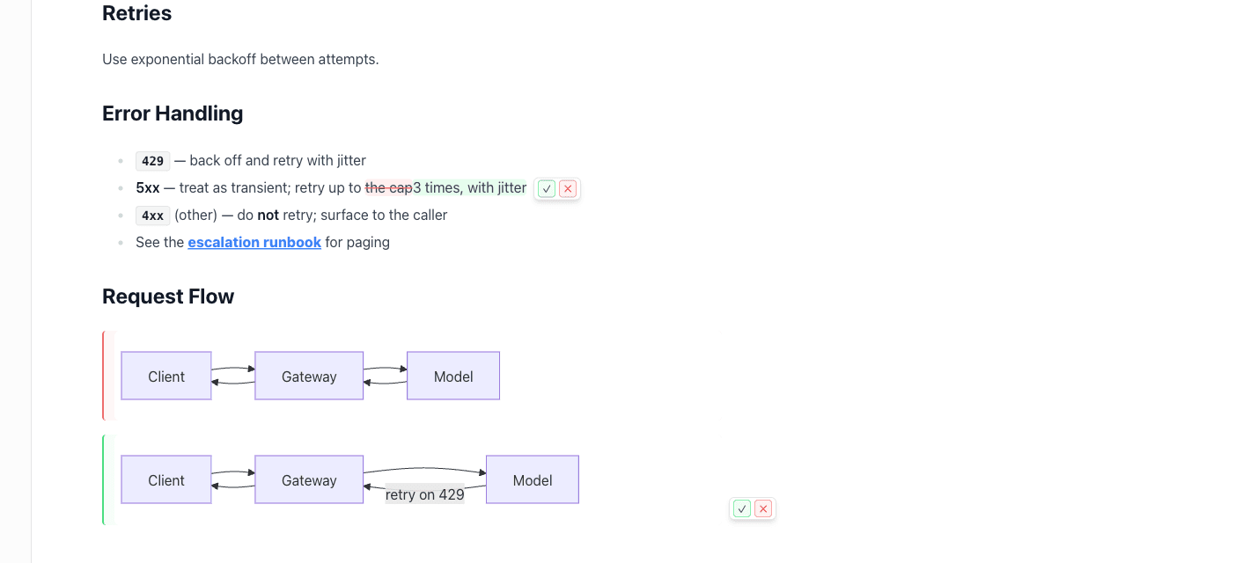This screenshot has height=563, width=1250.
Task: Click Client node in added diagram
Action: (166, 479)
